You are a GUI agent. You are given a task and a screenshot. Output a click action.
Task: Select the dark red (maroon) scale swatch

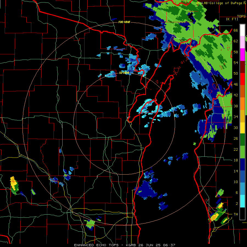[x=242, y=67]
